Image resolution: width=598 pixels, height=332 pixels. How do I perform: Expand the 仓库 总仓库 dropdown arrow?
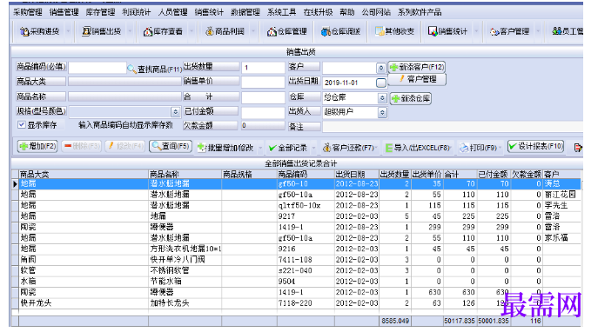coord(382,98)
